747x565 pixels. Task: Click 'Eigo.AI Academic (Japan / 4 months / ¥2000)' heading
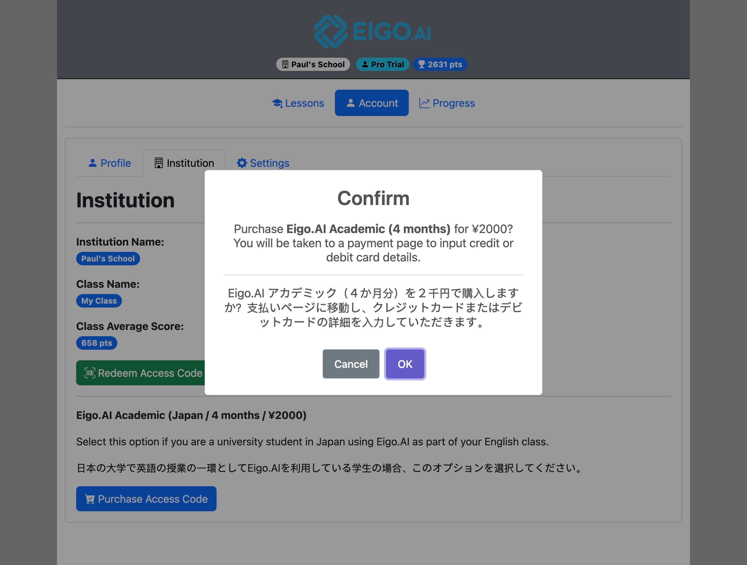(191, 415)
